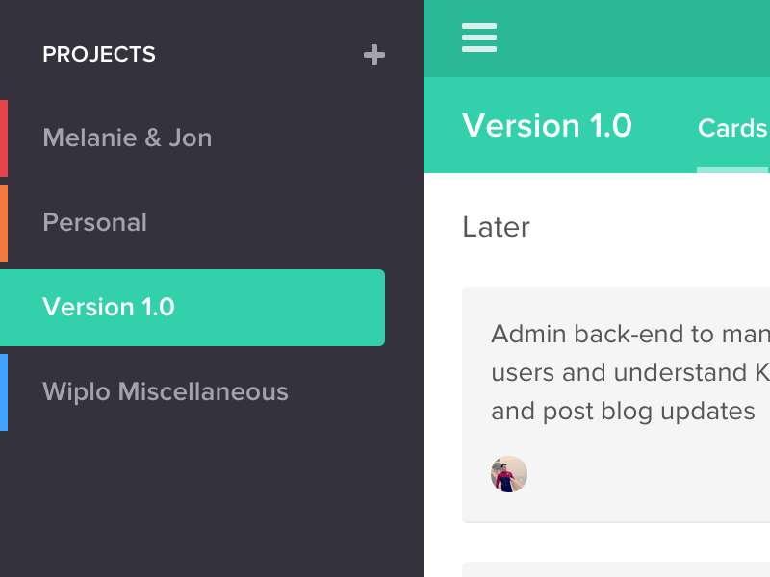The width and height of the screenshot is (770, 577).
Task: Click the empty sidebar area below Wiplo Miscellaneous
Action: (212, 500)
